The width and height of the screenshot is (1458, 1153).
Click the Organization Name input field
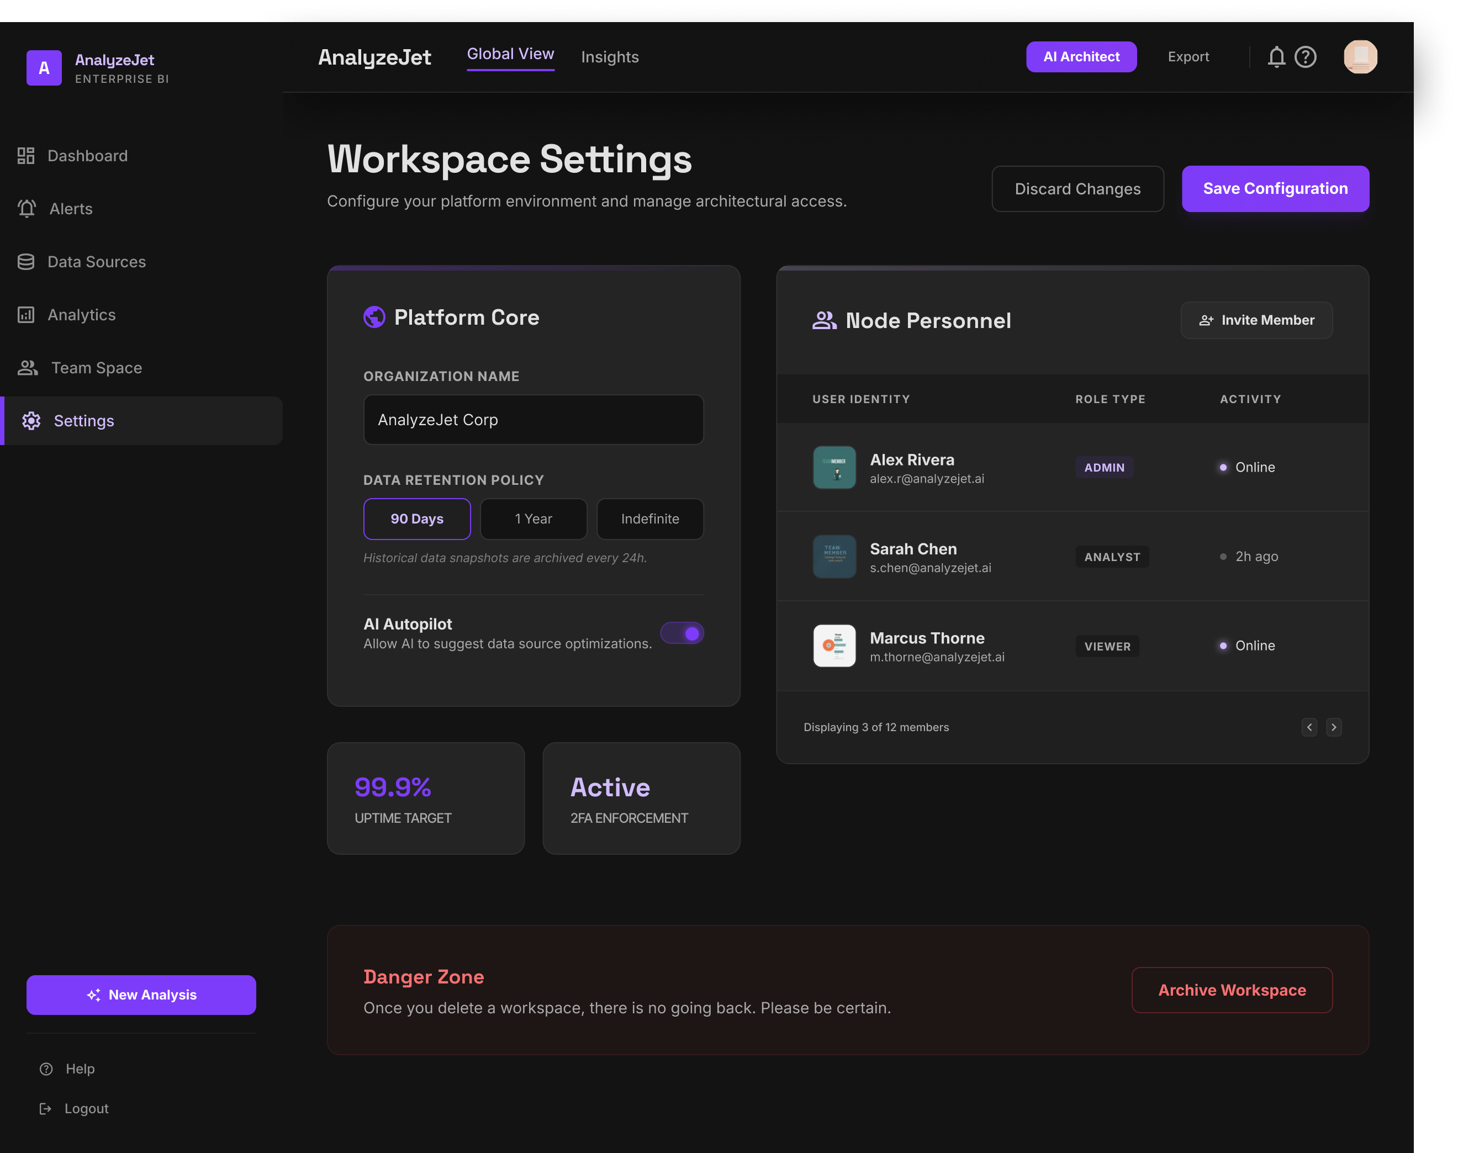pyautogui.click(x=533, y=420)
